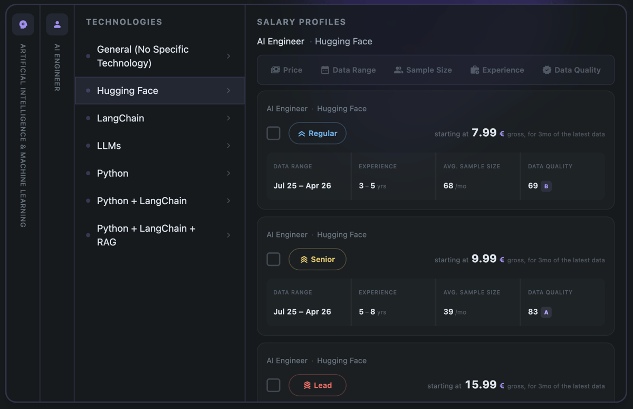The width and height of the screenshot is (633, 409).
Task: Select the Python + LangChain entry
Action: [x=160, y=201]
